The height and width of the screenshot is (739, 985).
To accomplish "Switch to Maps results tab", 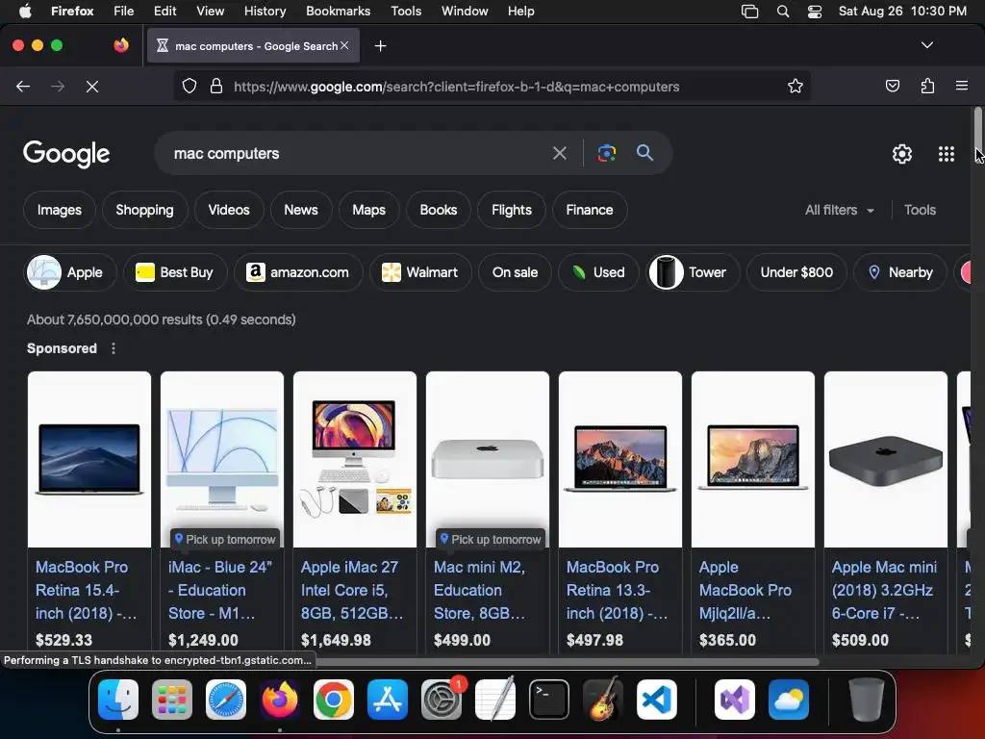I will click(x=368, y=210).
